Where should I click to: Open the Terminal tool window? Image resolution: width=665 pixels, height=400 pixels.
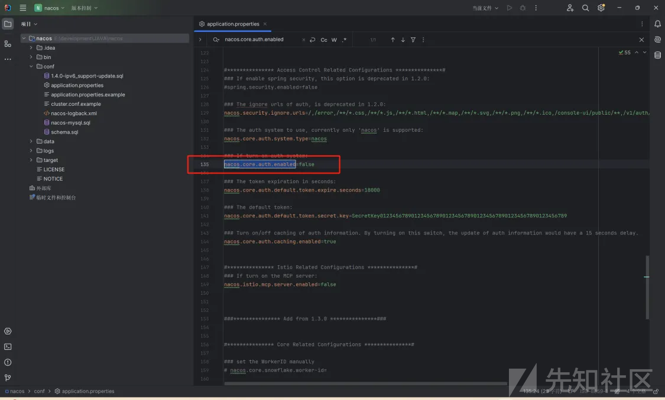[x=8, y=347]
